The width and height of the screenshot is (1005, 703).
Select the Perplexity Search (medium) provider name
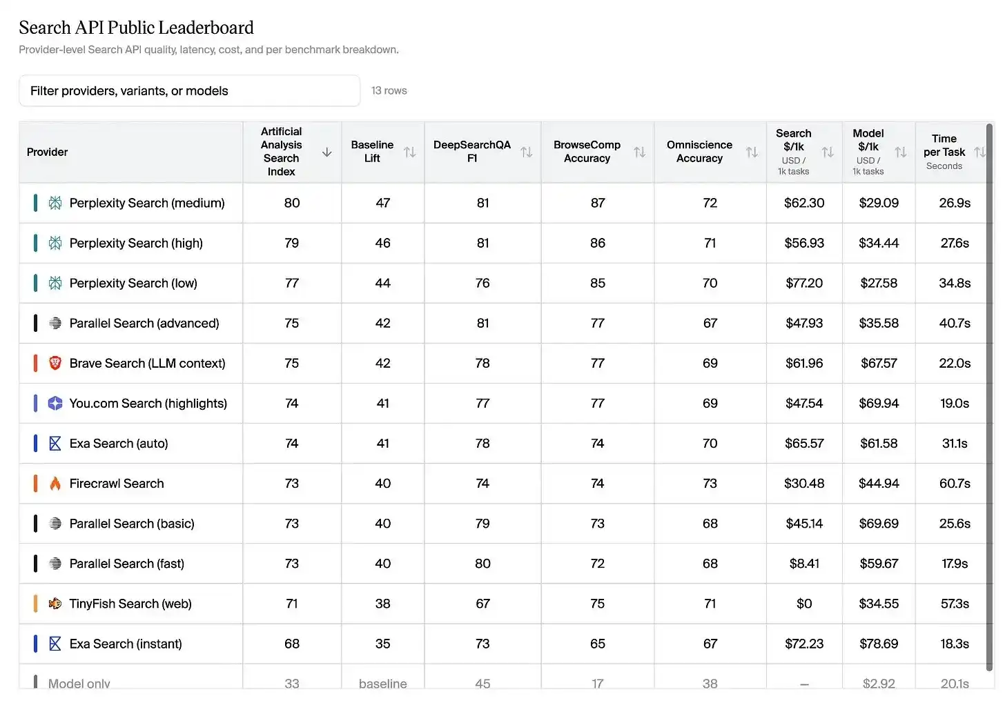point(147,203)
